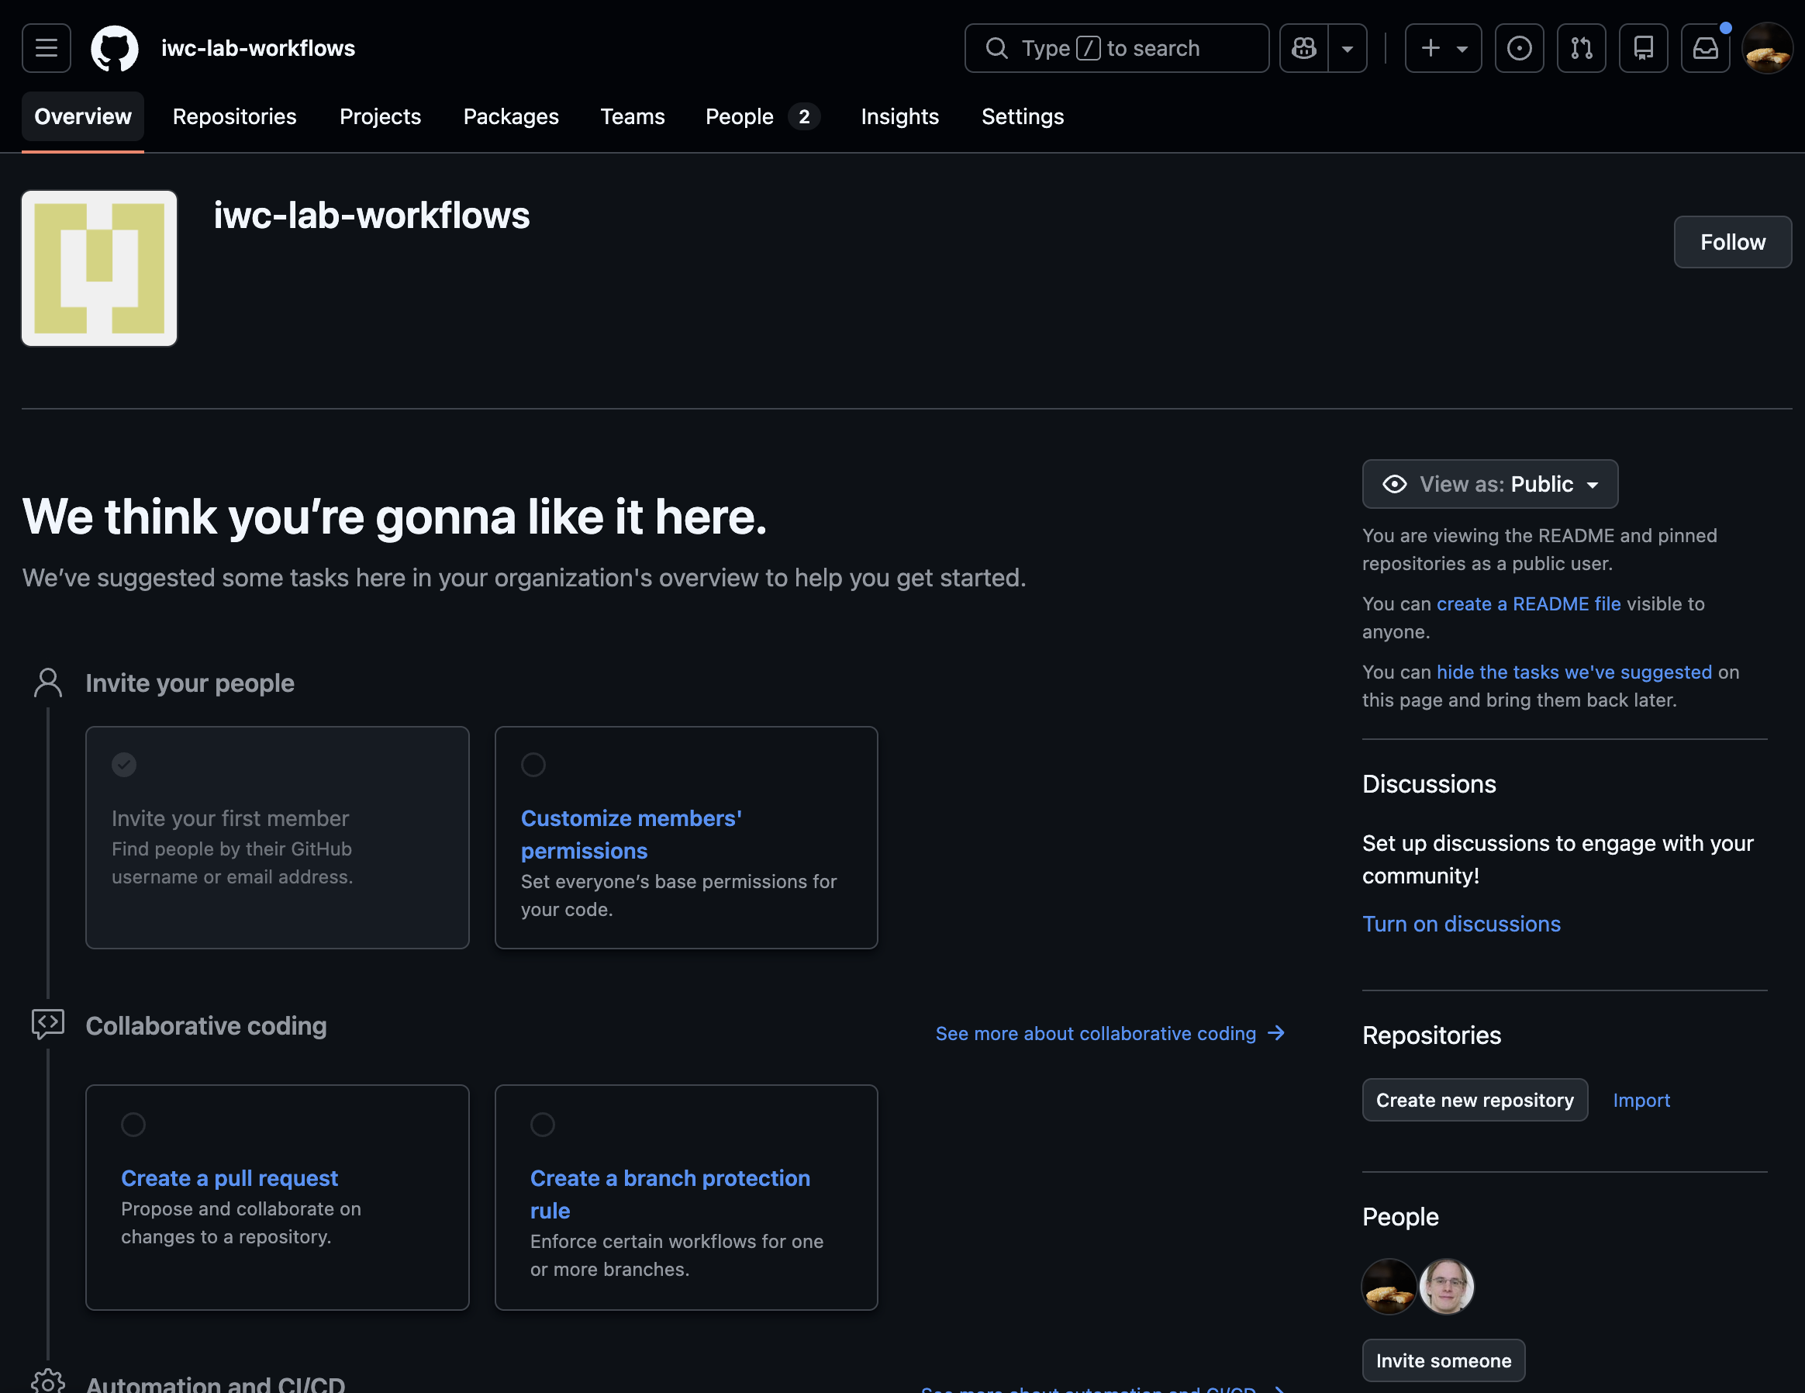This screenshot has height=1393, width=1805.
Task: Open the Issues icon in header
Action: pyautogui.click(x=1519, y=48)
